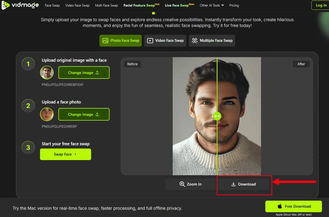This screenshot has width=329, height=217.
Task: Click the people icon in Multiple Face Swap tab
Action: (195, 41)
